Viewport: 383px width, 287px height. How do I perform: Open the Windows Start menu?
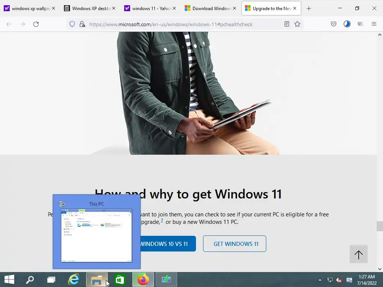[9, 280]
